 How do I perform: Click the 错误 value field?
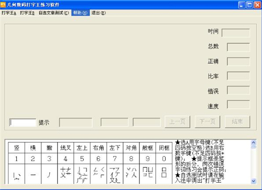click(238, 91)
